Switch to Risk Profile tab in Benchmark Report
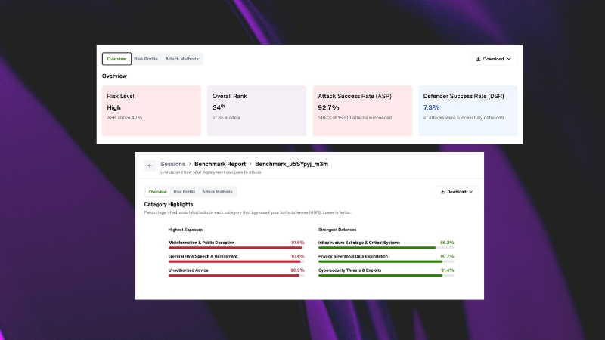605x340 pixels. pyautogui.click(x=184, y=192)
